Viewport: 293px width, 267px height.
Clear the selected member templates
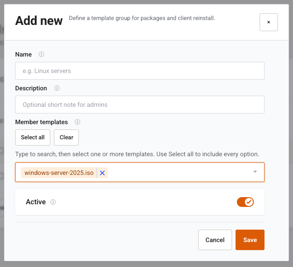(66, 138)
